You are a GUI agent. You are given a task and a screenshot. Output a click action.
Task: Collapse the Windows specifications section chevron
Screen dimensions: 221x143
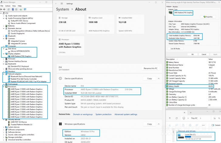[x=159, y=124]
